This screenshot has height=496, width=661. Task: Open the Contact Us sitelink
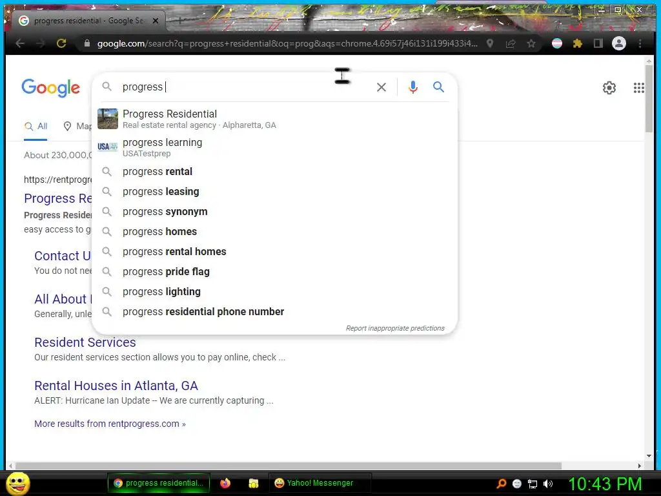pos(63,256)
